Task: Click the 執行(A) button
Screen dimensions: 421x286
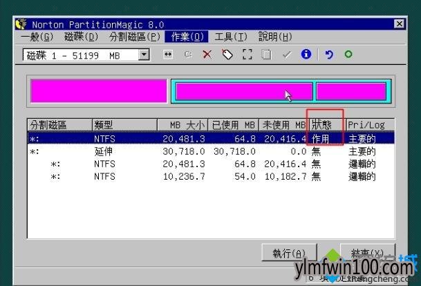Action: coord(289,252)
